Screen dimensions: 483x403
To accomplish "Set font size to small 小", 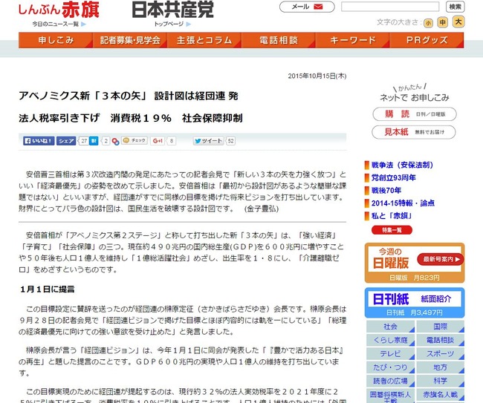I will 428,23.
